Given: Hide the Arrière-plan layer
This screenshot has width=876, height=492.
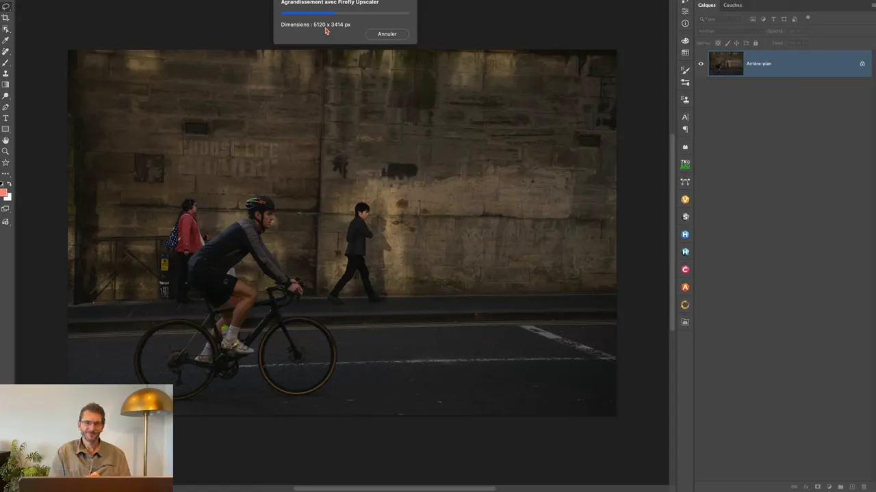Looking at the screenshot, I should [x=701, y=64].
